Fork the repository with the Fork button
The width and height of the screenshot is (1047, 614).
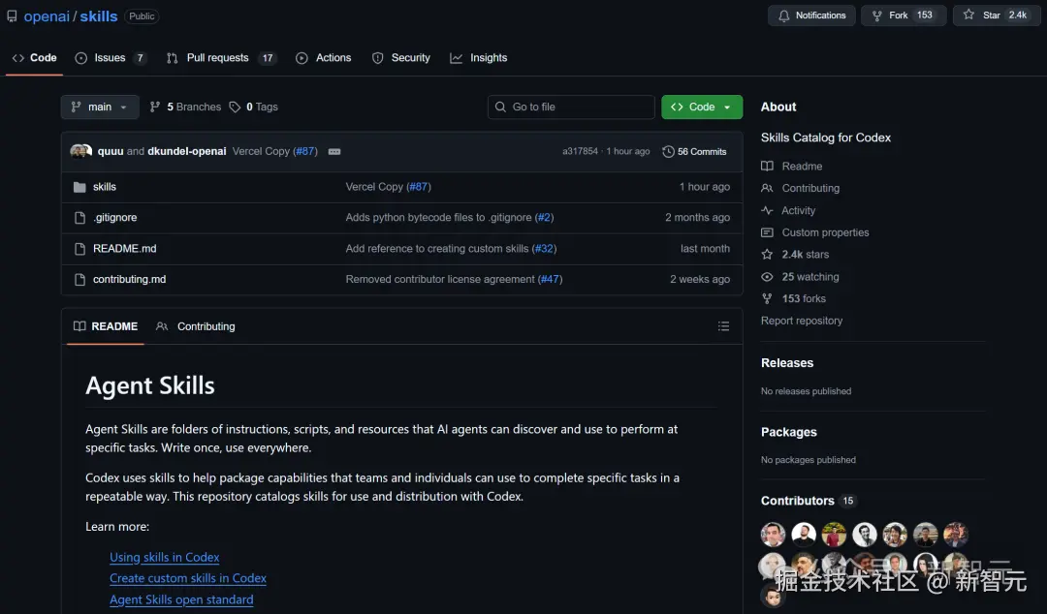click(904, 15)
